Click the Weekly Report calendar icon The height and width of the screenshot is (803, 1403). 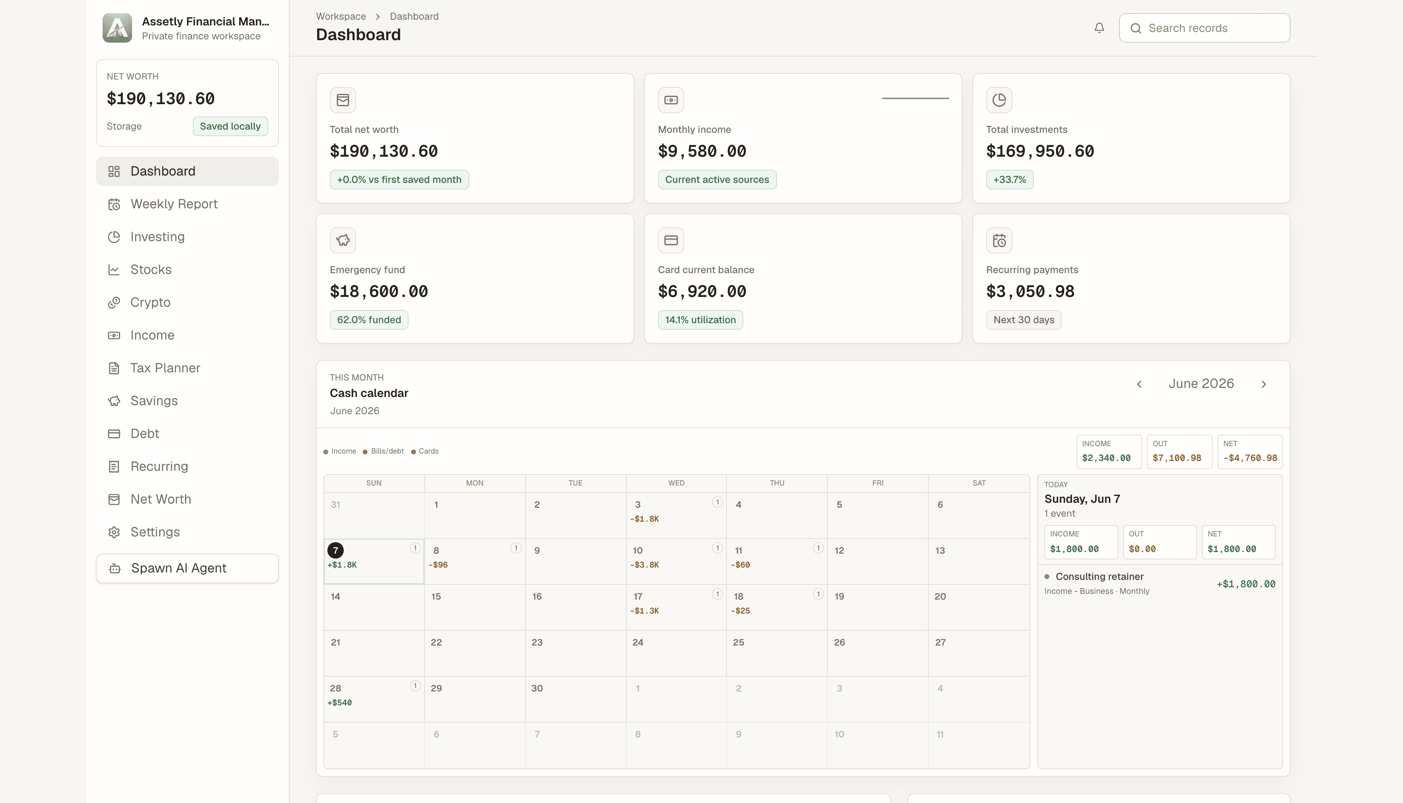(x=114, y=204)
